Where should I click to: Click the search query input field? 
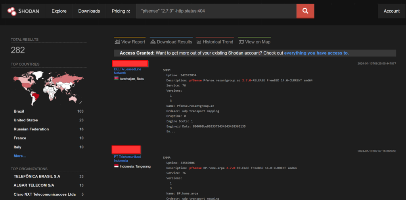pyautogui.click(x=216, y=11)
